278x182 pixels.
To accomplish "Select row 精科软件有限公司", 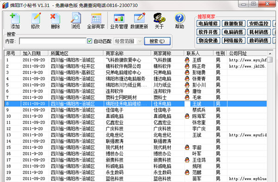I will 135,66.
